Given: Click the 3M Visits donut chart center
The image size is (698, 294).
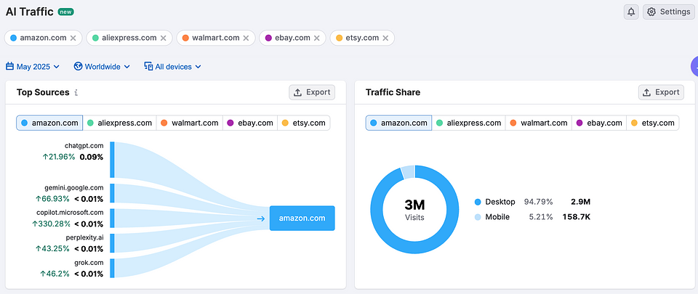Looking at the screenshot, I should (x=414, y=210).
